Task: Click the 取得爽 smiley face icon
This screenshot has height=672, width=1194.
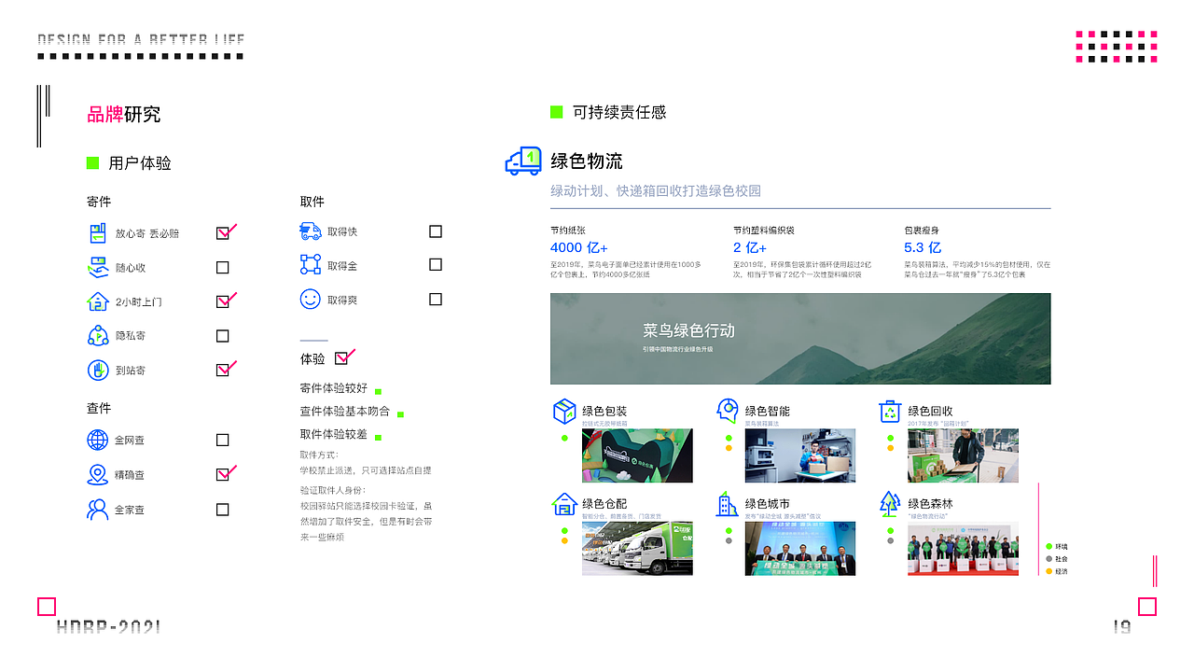Action: click(x=311, y=300)
